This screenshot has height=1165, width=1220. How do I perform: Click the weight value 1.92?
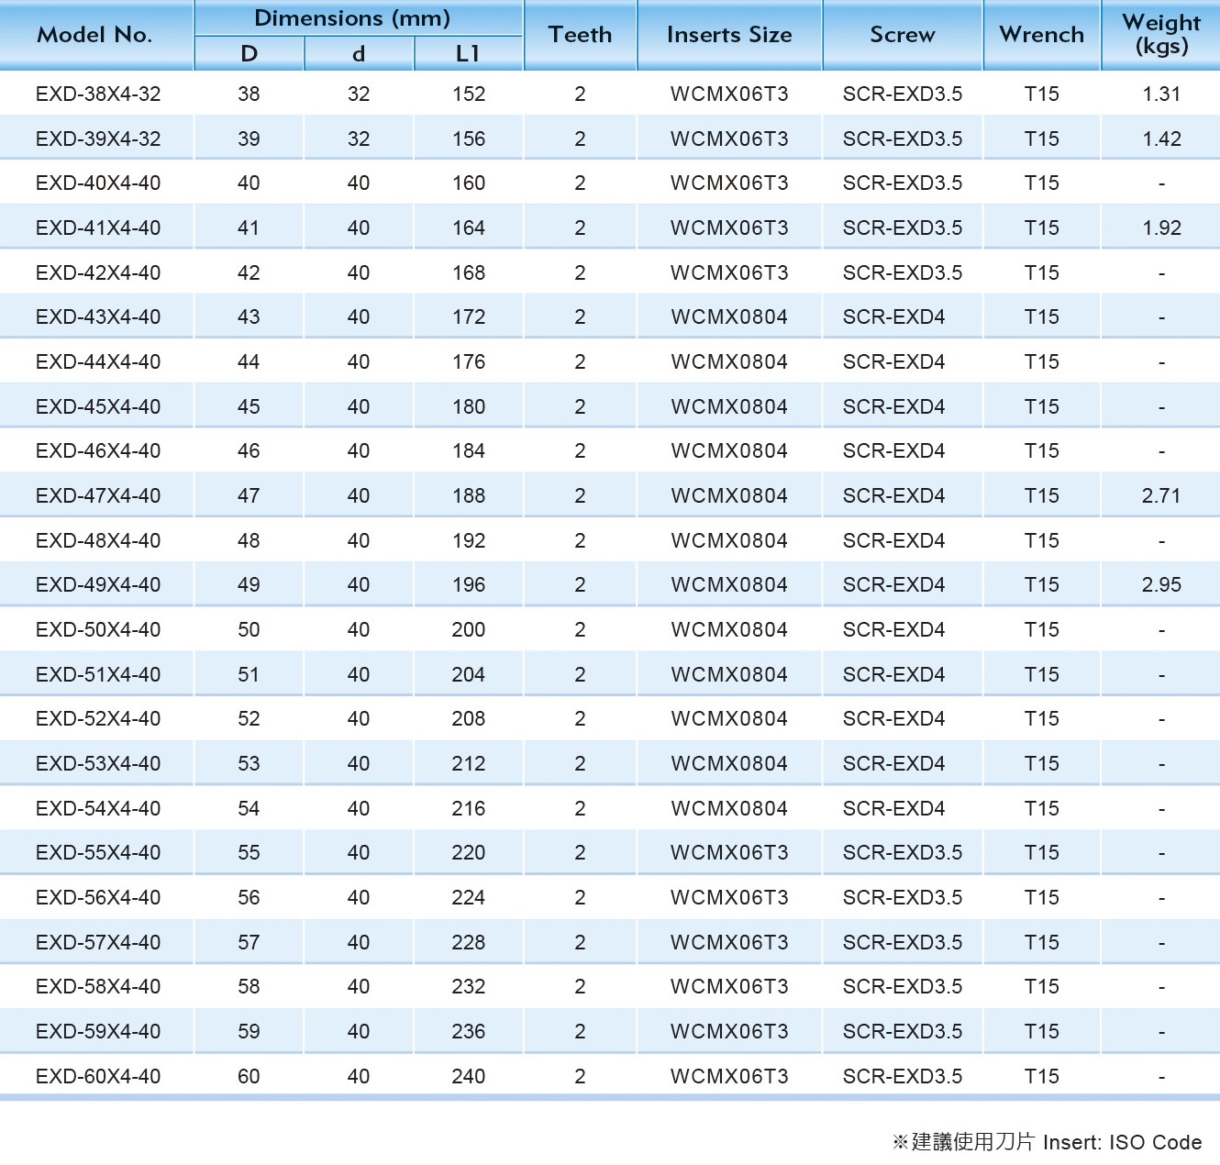click(1160, 228)
